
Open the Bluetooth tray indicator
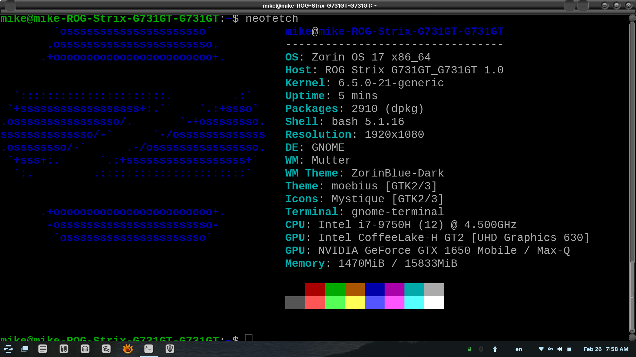(481, 349)
